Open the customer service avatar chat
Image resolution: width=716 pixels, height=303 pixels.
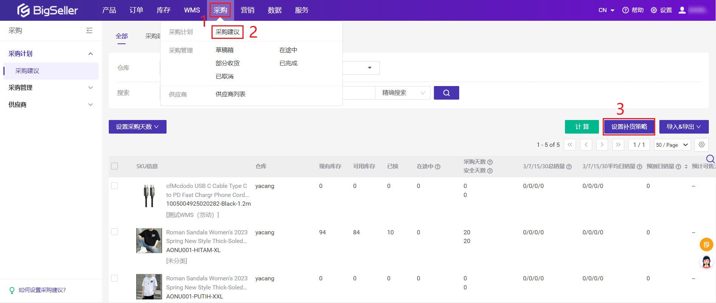coord(706,261)
